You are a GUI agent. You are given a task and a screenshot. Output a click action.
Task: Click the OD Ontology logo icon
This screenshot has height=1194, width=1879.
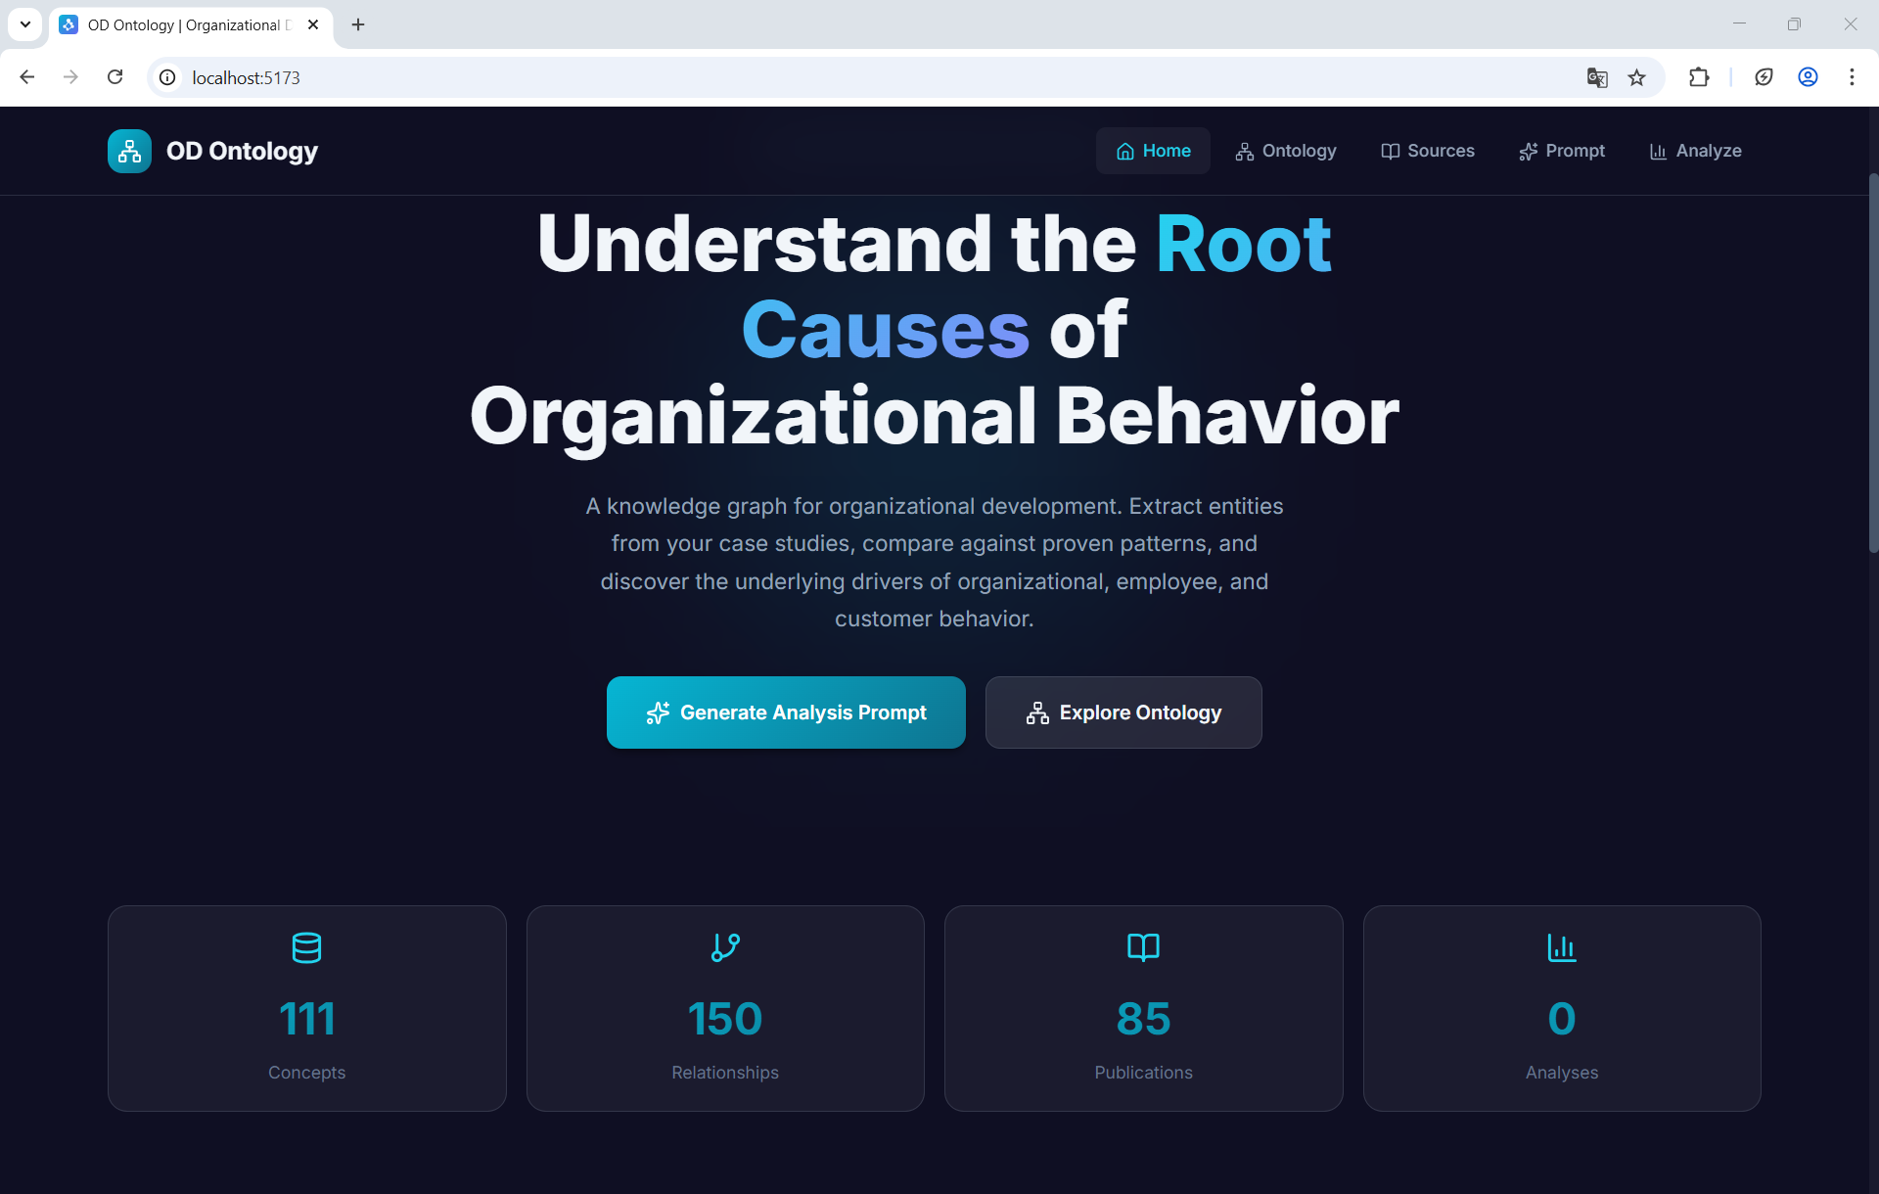coord(129,151)
